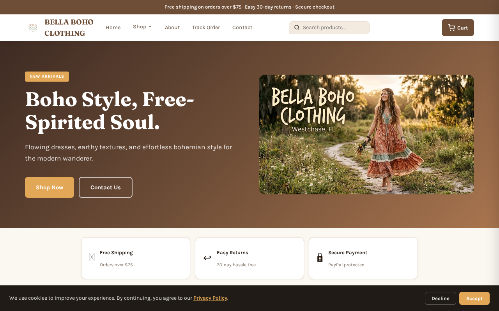Expand the Shop dropdown chevron
The image size is (499, 311).
(150, 27)
